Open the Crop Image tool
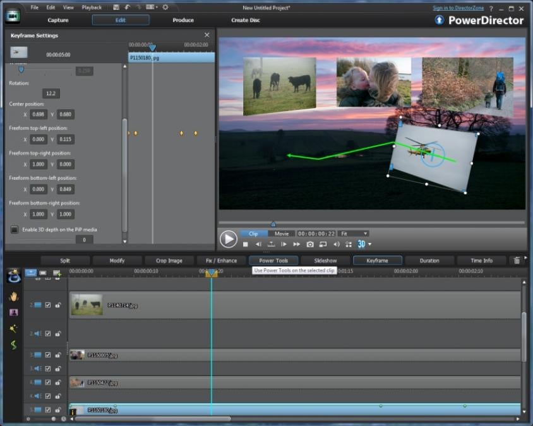This screenshot has width=533, height=426. (x=169, y=261)
